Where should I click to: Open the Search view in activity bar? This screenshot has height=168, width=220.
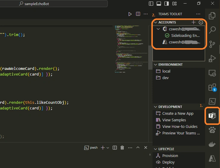point(212,30)
